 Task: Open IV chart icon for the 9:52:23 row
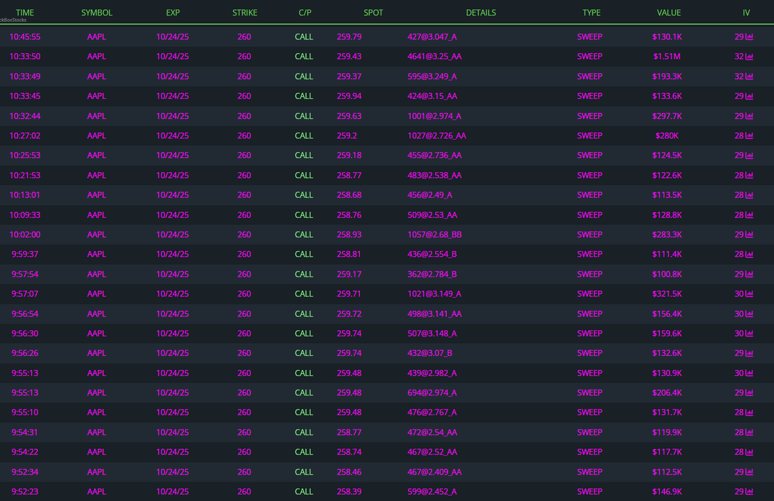pos(749,492)
